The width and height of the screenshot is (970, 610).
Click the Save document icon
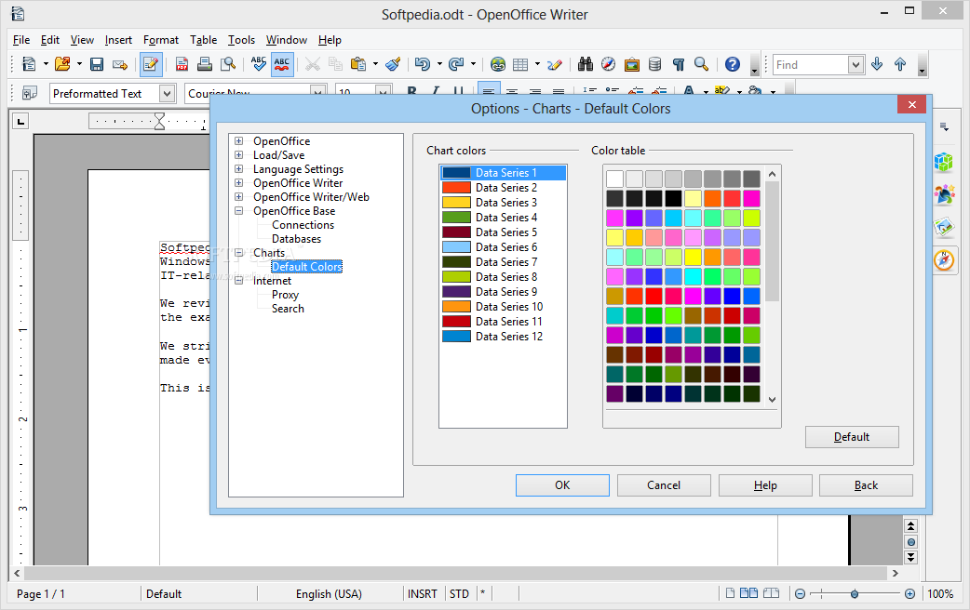(97, 64)
